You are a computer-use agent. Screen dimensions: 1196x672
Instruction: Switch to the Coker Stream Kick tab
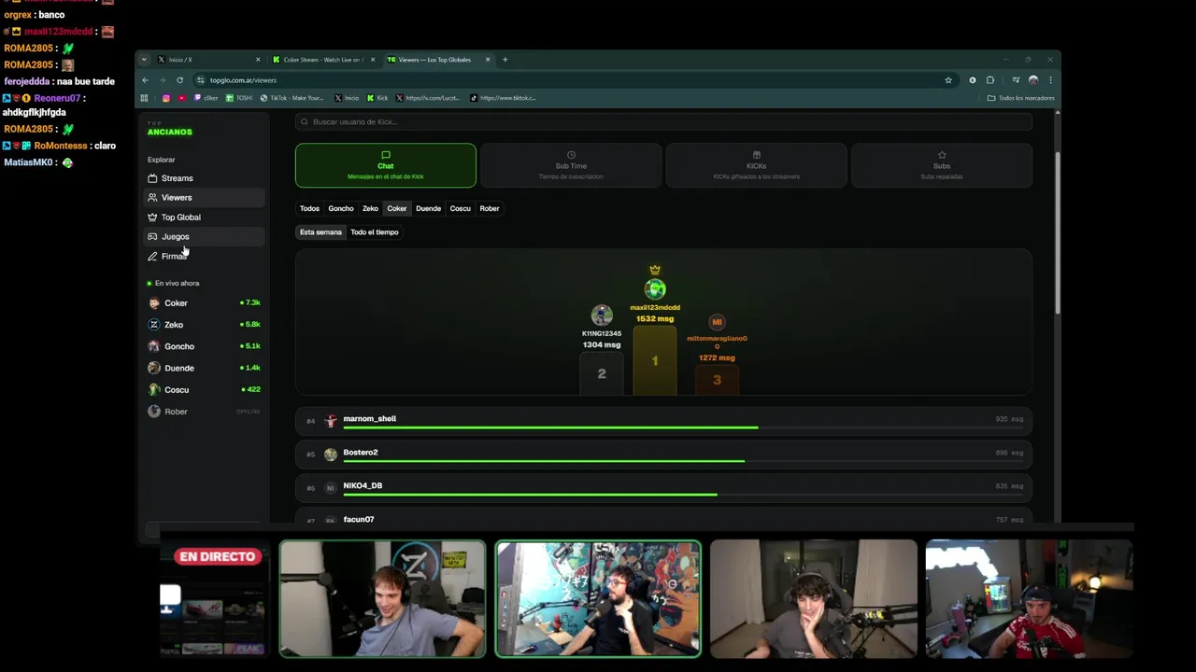[x=323, y=60]
